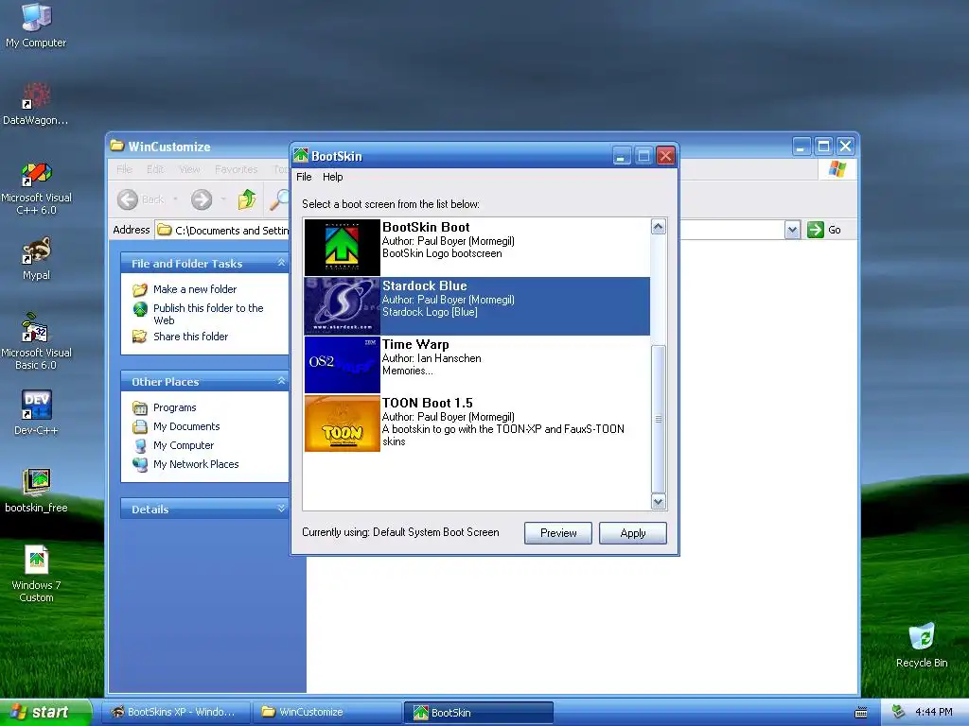Viewport: 969px width, 726px height.
Task: Click the BootSkin Boot title text
Action: (x=426, y=227)
